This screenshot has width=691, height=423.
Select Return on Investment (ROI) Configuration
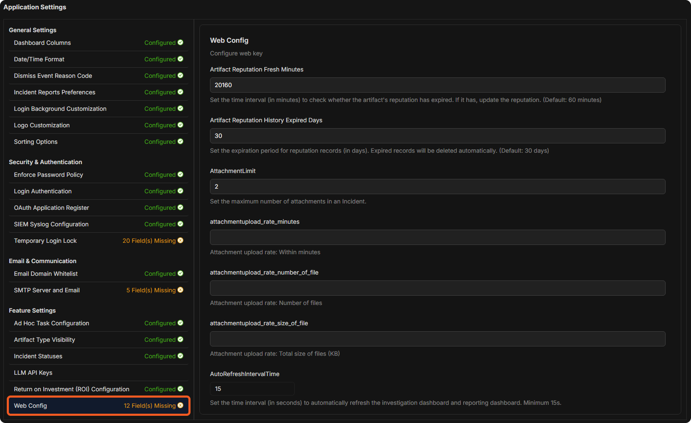pos(98,389)
